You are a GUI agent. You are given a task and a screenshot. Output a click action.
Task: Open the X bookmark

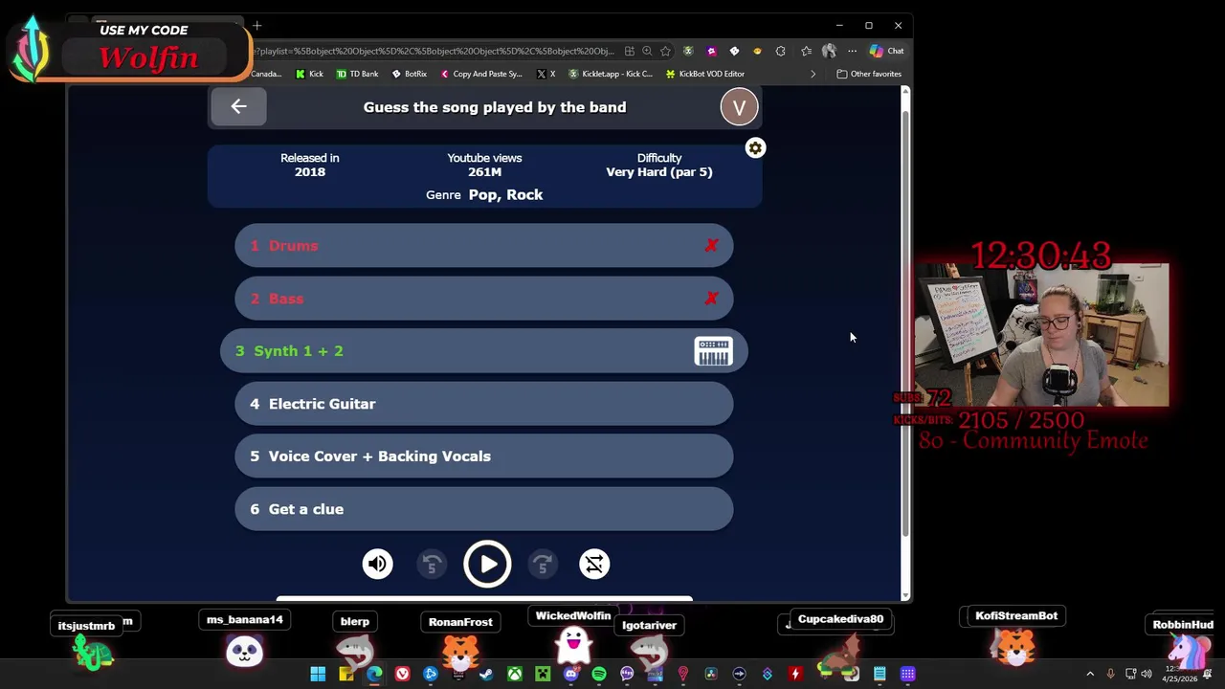click(546, 74)
